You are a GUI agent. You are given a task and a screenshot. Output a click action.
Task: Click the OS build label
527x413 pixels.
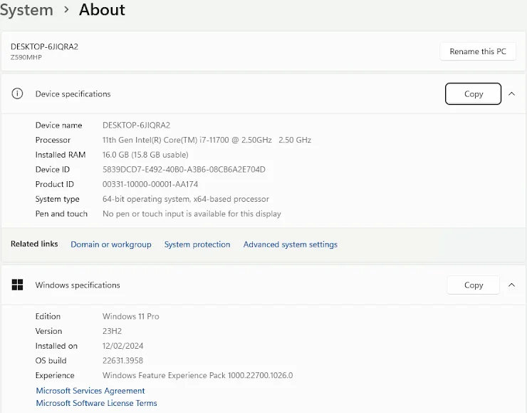(51, 361)
